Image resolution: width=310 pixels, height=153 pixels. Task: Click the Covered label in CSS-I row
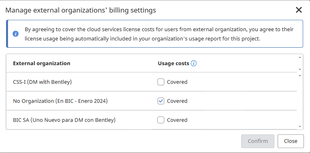click(177, 82)
